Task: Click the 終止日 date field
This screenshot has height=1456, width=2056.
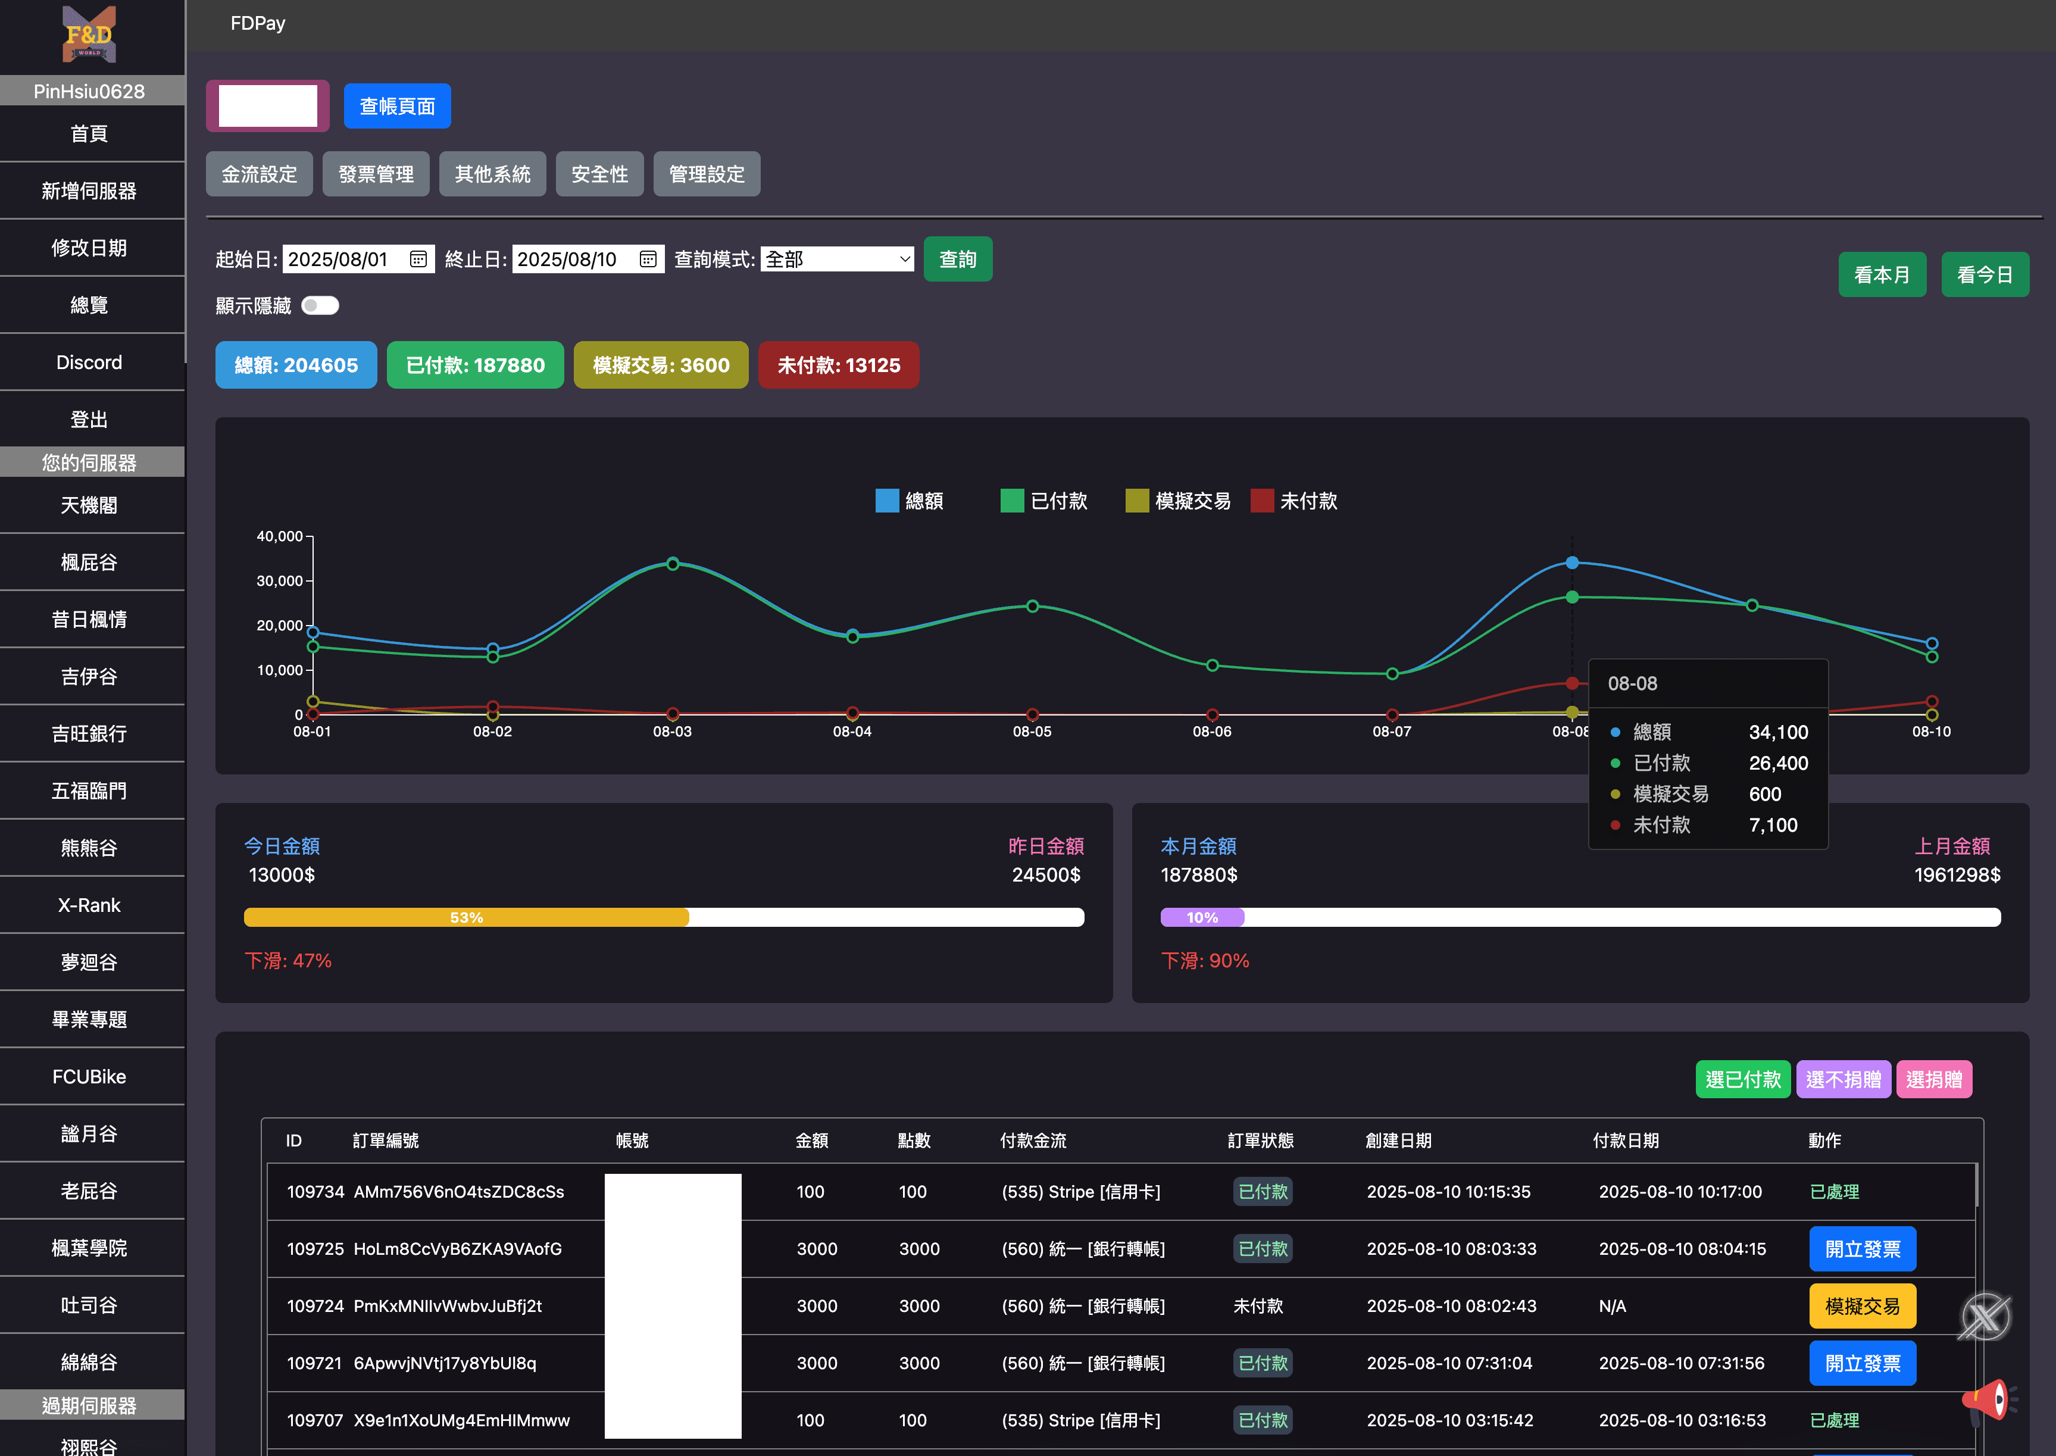Action: [x=588, y=259]
